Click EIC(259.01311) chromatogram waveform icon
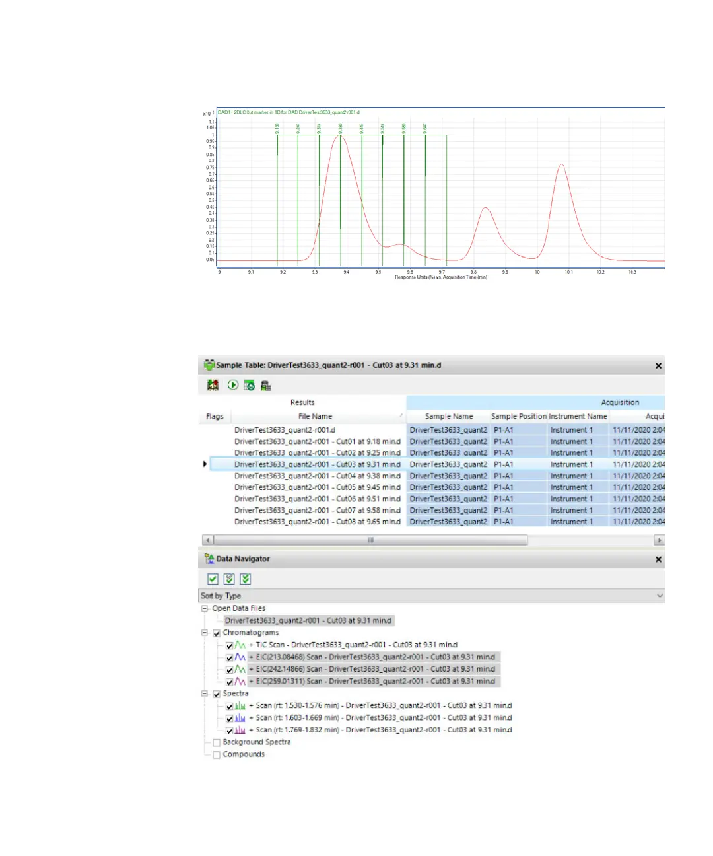This screenshot has height=856, width=713. (x=240, y=682)
